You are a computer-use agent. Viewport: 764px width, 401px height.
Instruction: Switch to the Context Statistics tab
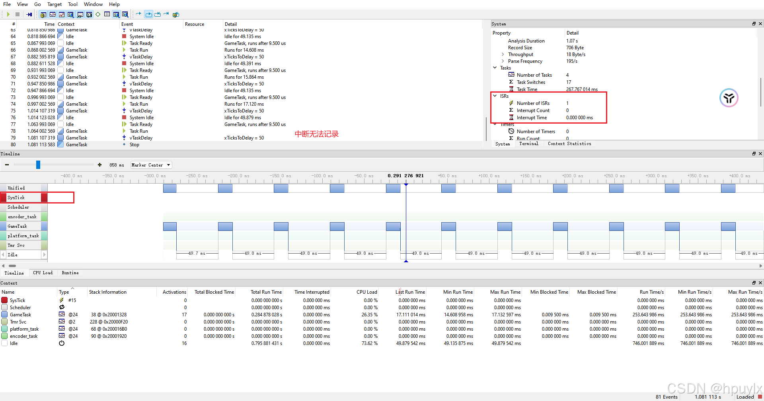569,144
